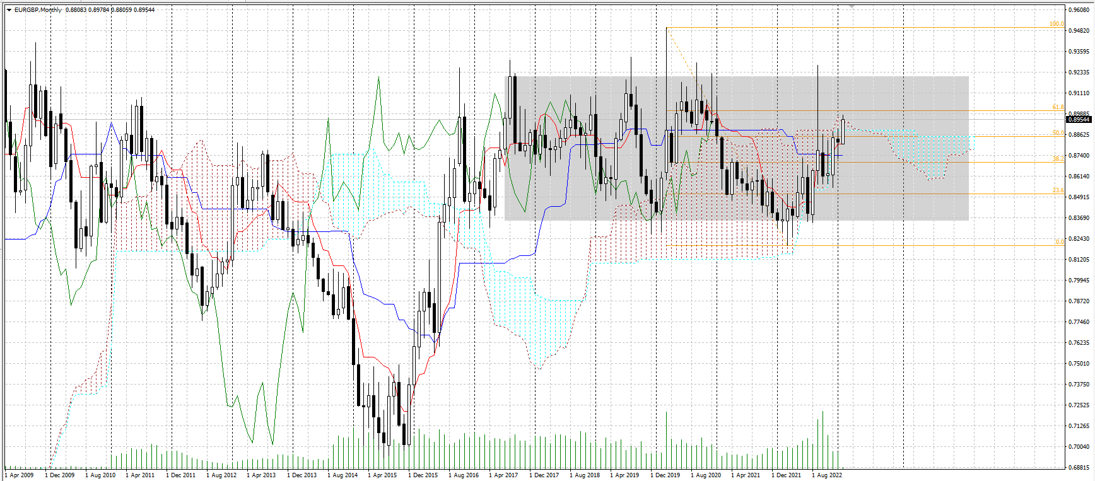Click the Fibonacci 100.0 level label
Image resolution: width=1095 pixels, height=481 pixels.
click(x=1057, y=24)
